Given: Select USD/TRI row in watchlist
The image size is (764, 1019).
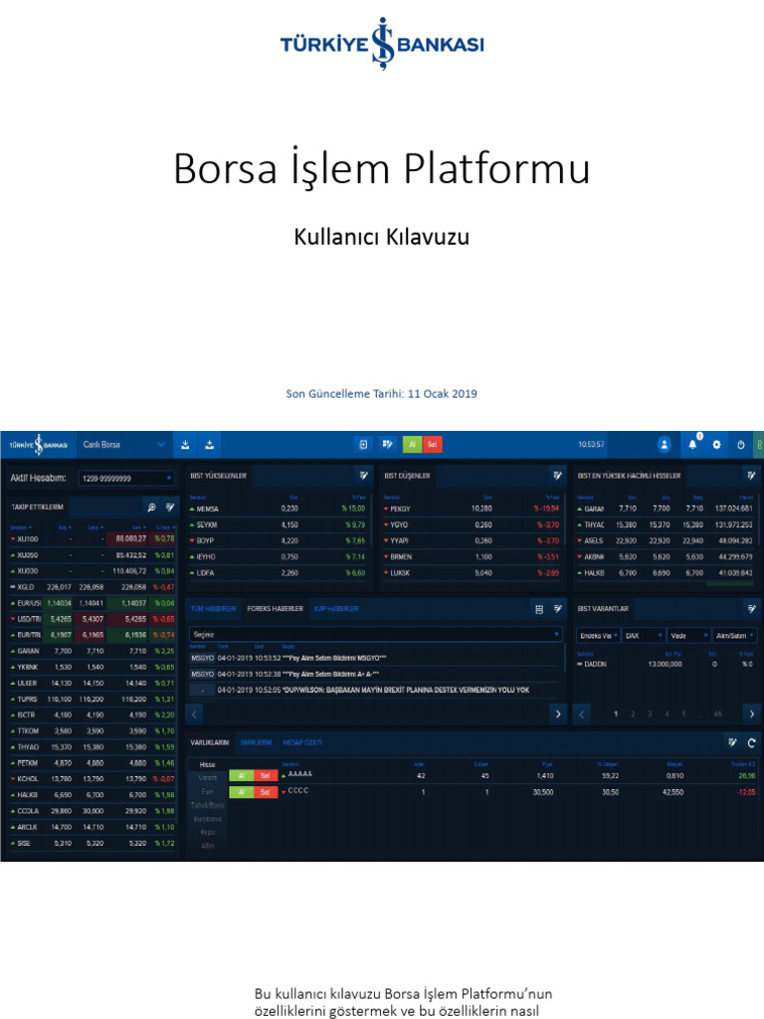Looking at the screenshot, I should [x=93, y=619].
